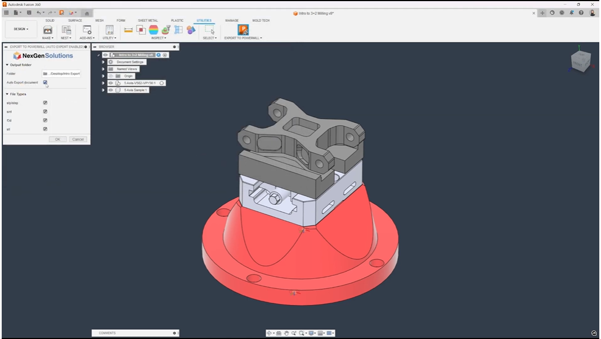This screenshot has width=601, height=339.
Task: Hide the 5 Axis Sample:1 component
Action: (111, 90)
